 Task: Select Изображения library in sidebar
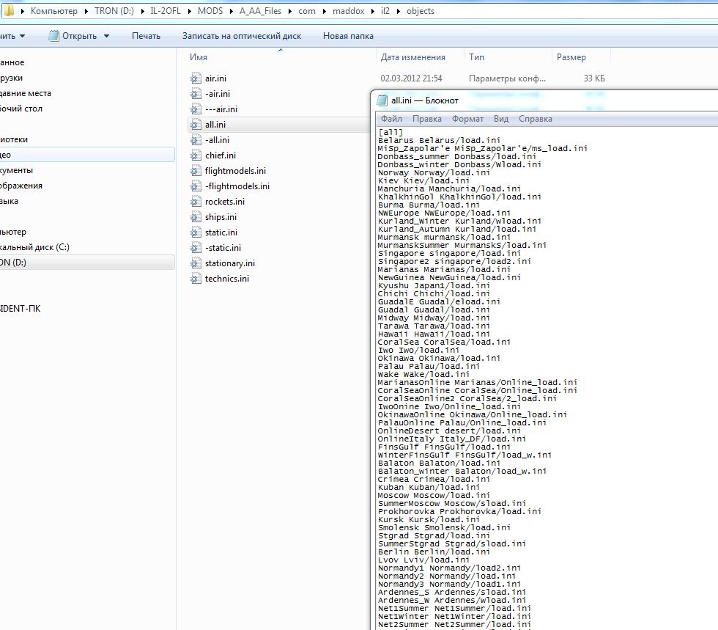coord(21,186)
